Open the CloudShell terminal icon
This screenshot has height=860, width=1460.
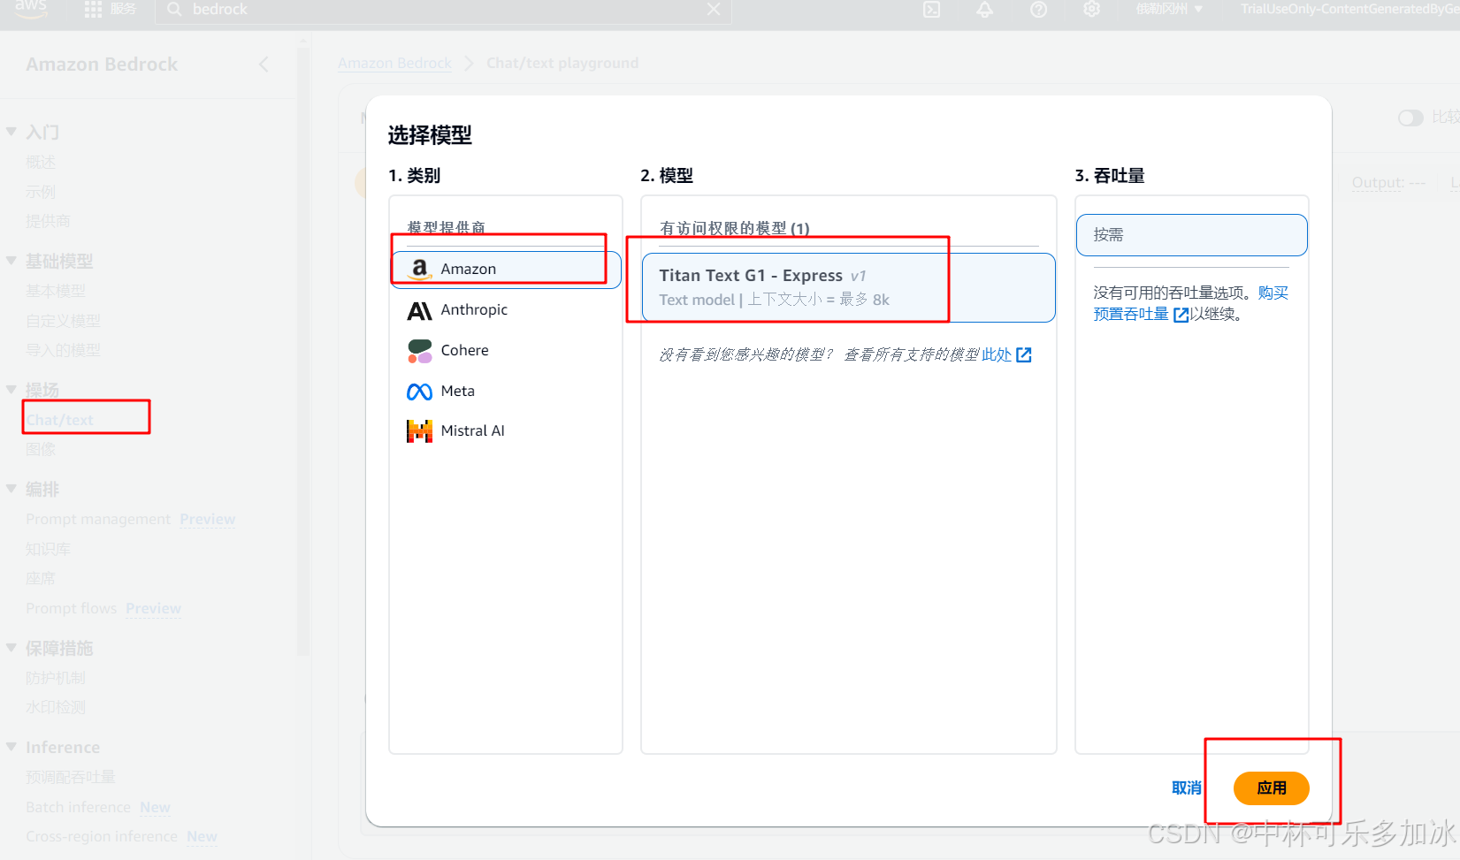[x=931, y=9]
